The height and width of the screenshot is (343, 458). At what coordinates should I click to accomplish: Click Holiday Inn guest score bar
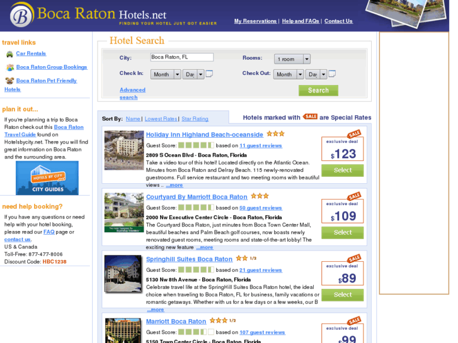(x=196, y=145)
